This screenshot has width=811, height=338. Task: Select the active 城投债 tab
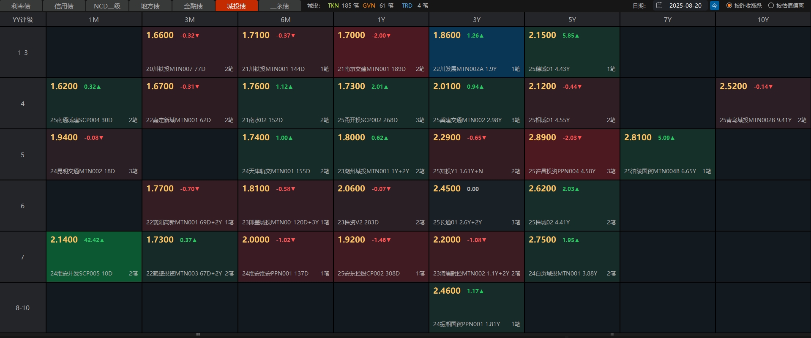(237, 6)
